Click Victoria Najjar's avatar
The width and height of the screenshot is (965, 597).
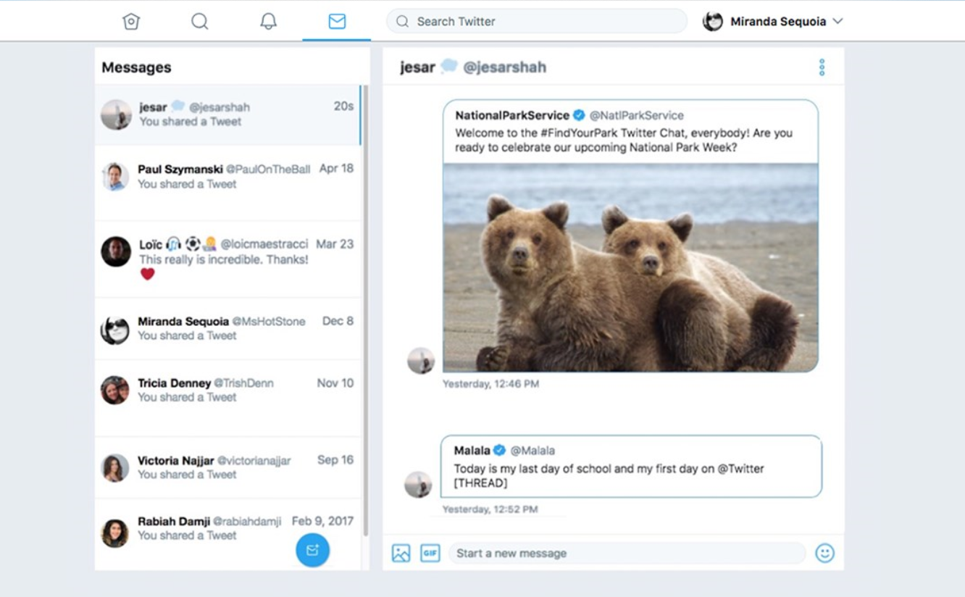[115, 468]
